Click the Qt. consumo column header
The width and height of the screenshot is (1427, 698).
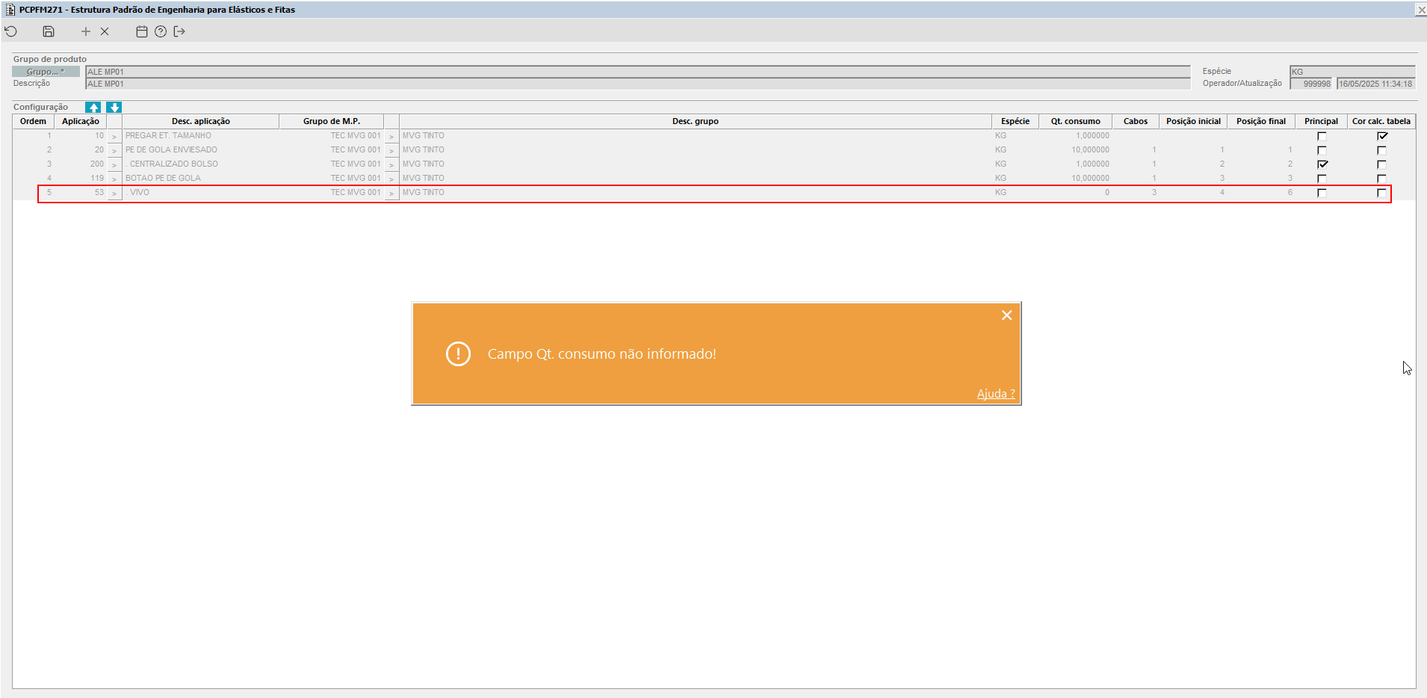(x=1076, y=121)
